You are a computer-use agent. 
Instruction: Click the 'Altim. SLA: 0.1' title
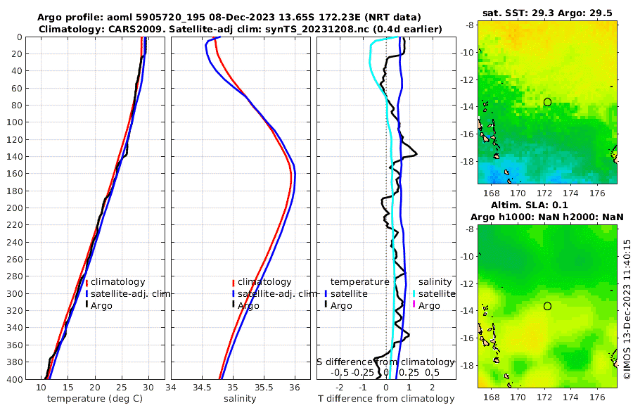point(529,205)
